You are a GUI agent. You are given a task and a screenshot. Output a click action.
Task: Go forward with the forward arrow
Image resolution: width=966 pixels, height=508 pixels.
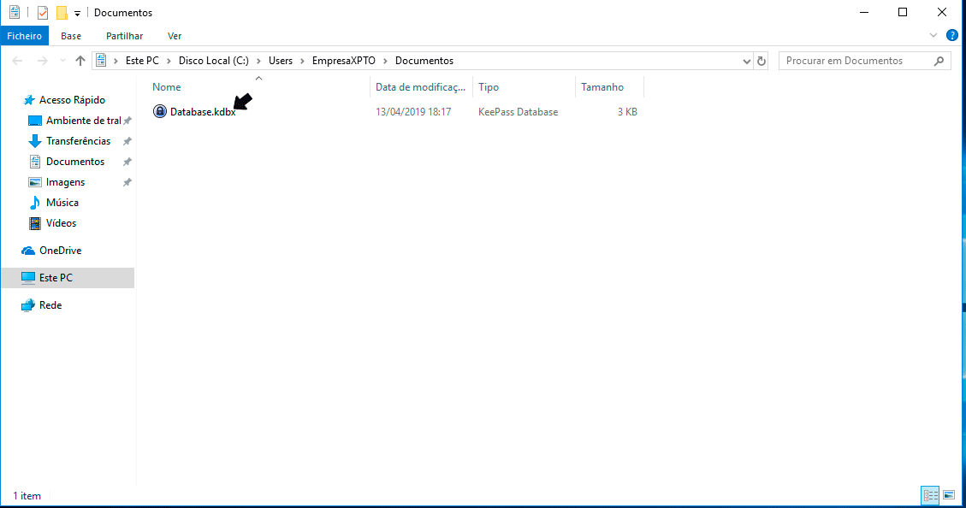click(42, 61)
